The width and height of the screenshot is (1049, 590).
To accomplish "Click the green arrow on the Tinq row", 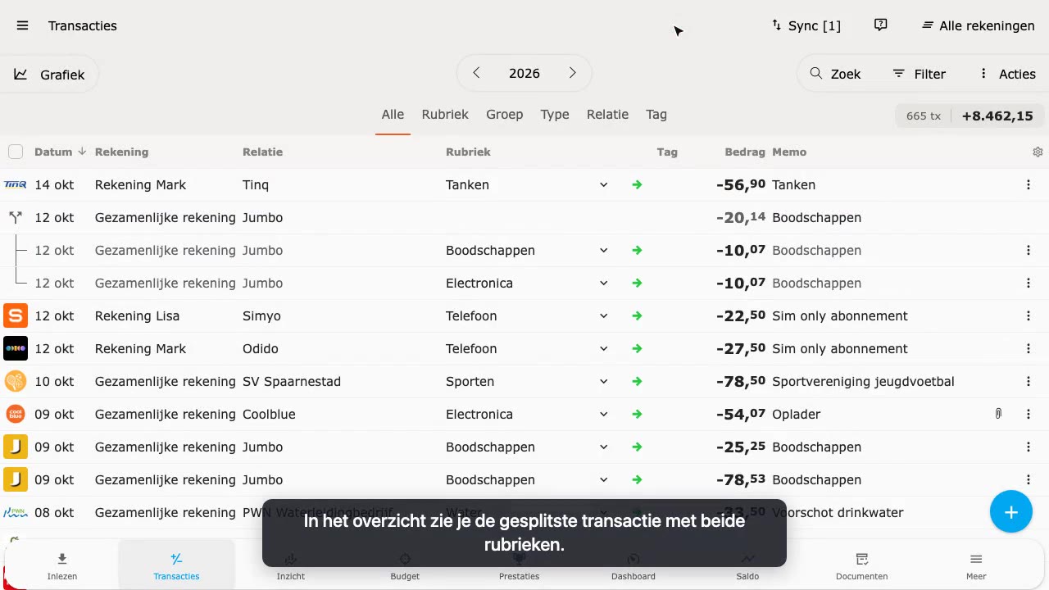I will coord(637,185).
